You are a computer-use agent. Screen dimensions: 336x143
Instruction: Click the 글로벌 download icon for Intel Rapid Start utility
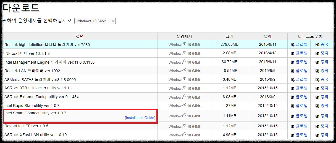(293, 106)
